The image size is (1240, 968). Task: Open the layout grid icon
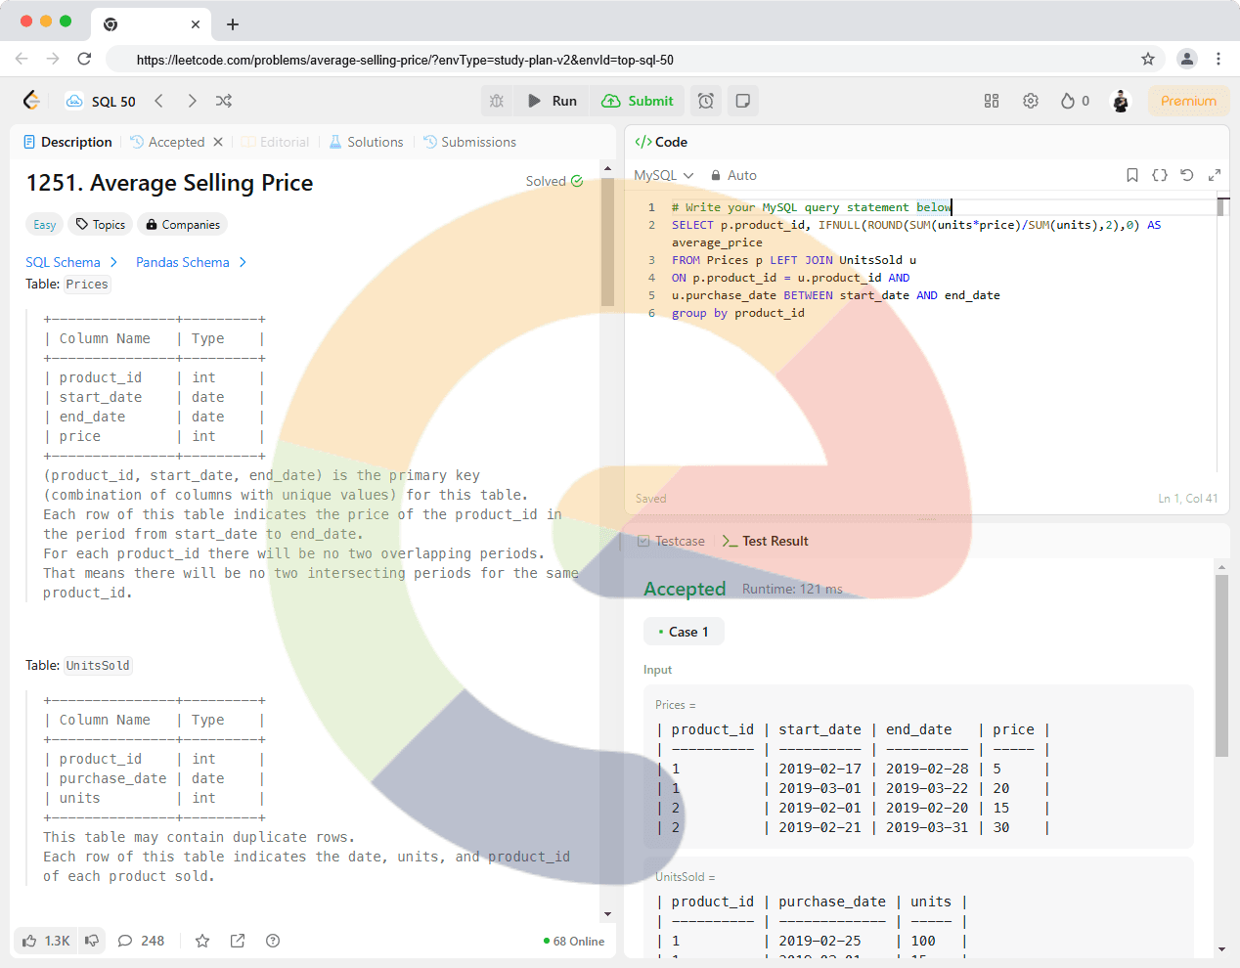992,101
